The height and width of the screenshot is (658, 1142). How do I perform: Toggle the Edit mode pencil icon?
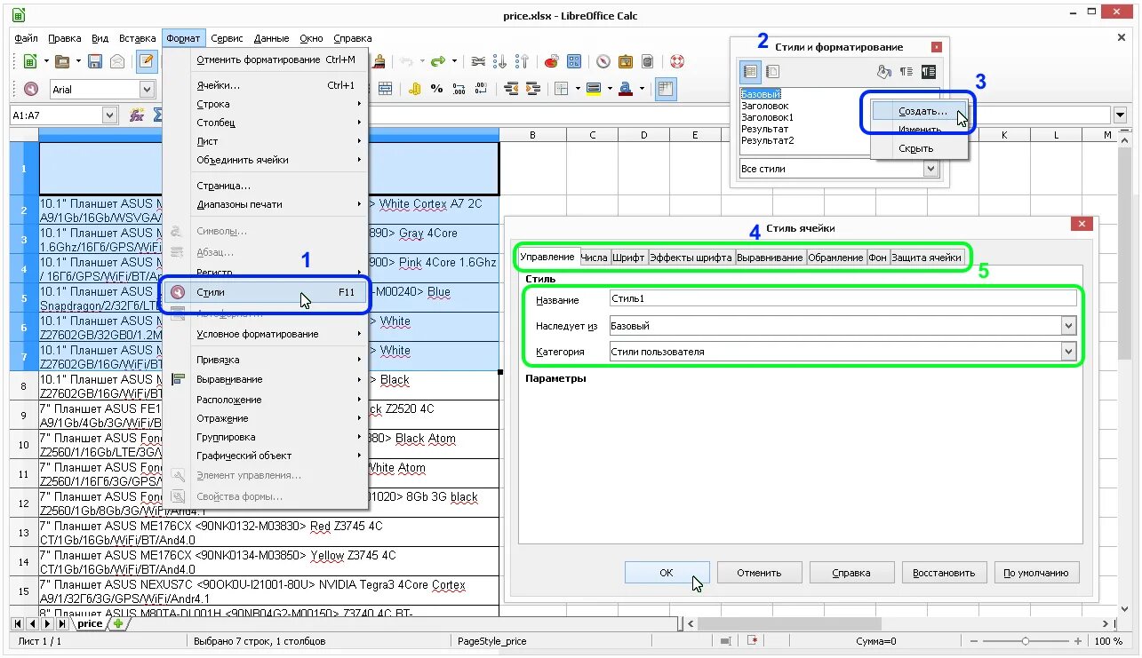tap(147, 61)
